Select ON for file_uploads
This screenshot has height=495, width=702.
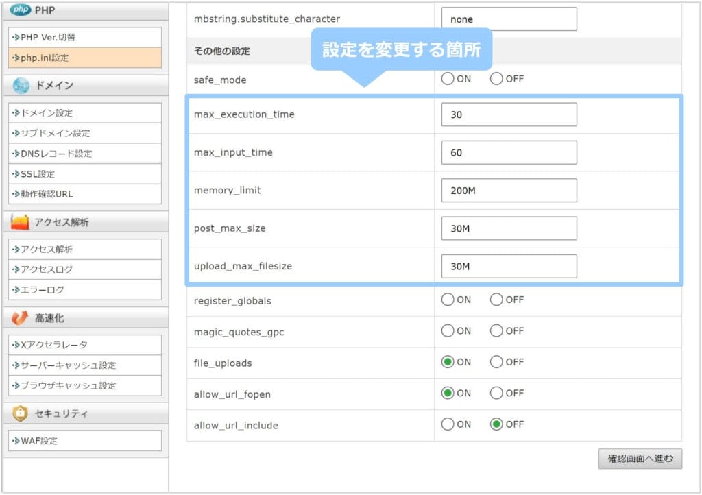[448, 361]
